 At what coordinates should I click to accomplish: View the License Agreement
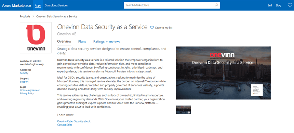click(x=30, y=90)
